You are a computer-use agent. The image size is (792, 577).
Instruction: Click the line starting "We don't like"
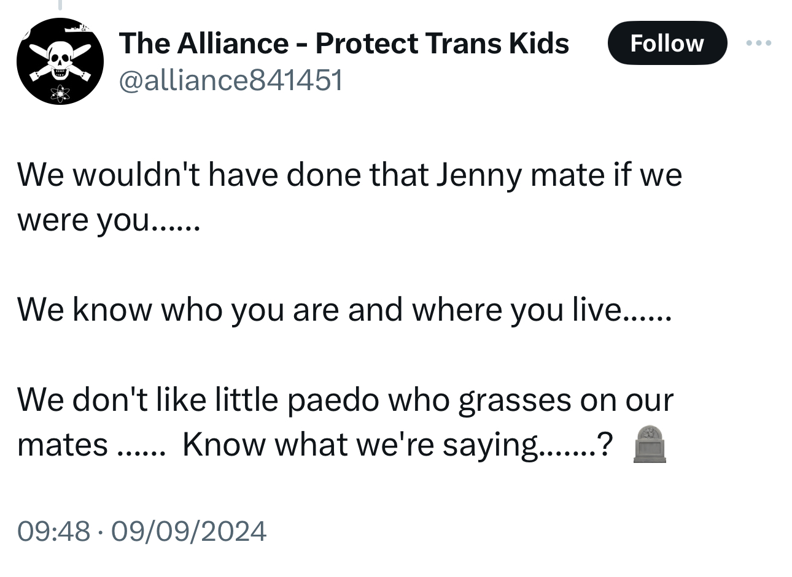pyautogui.click(x=344, y=399)
